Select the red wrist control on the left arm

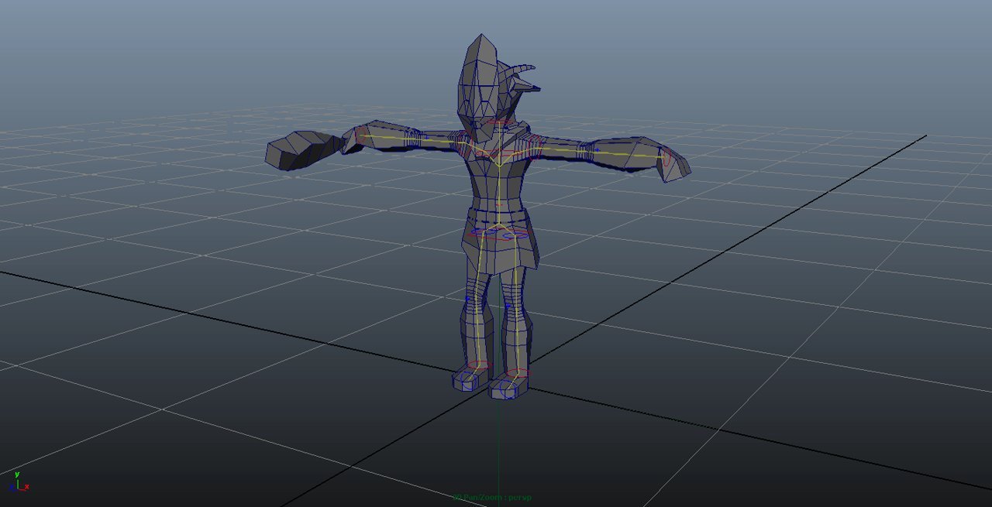[667, 157]
